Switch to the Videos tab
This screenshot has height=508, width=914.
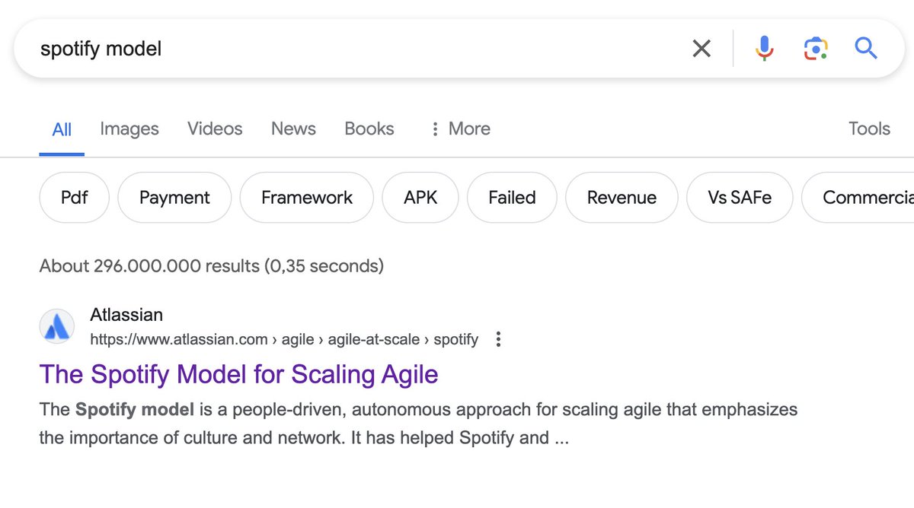click(215, 129)
